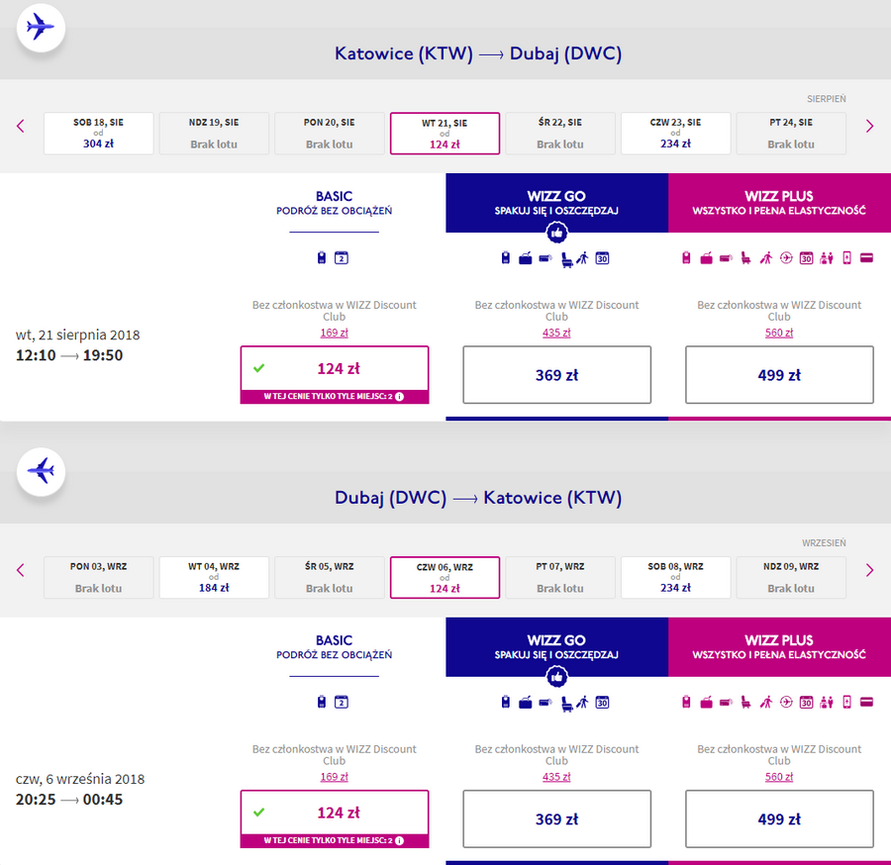This screenshot has height=865, width=891.
Task: Choose return WIZZ GO fare 369 zł
Action: tap(556, 819)
